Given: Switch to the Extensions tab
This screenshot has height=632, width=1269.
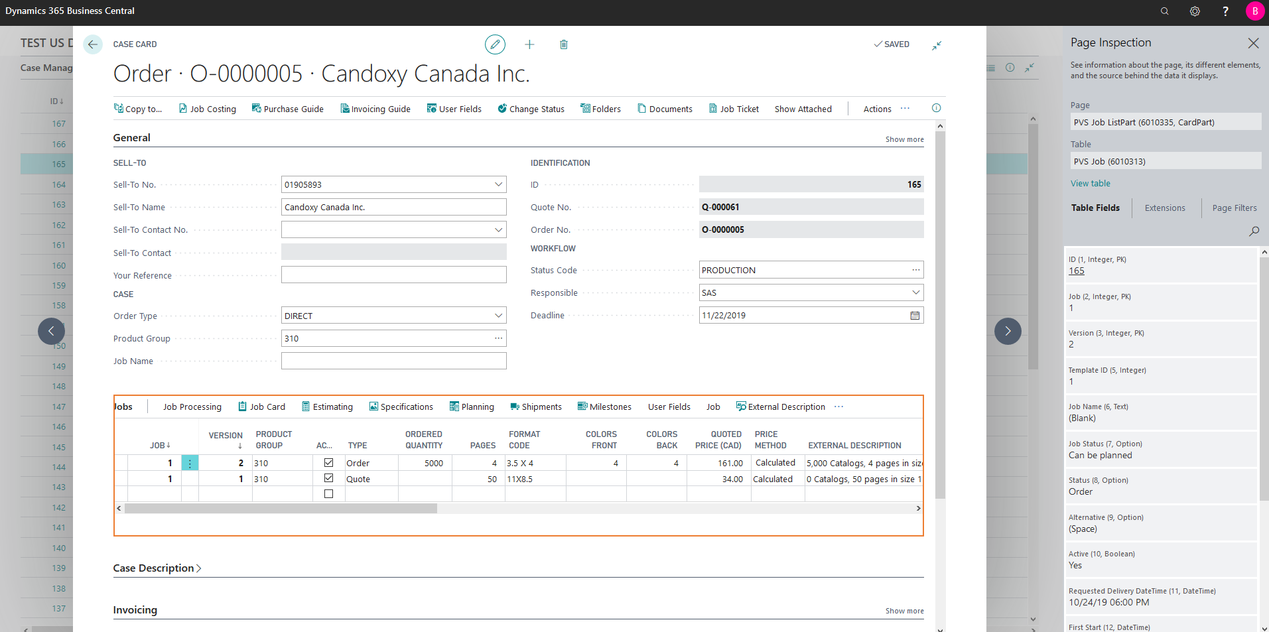Looking at the screenshot, I should click(1165, 208).
